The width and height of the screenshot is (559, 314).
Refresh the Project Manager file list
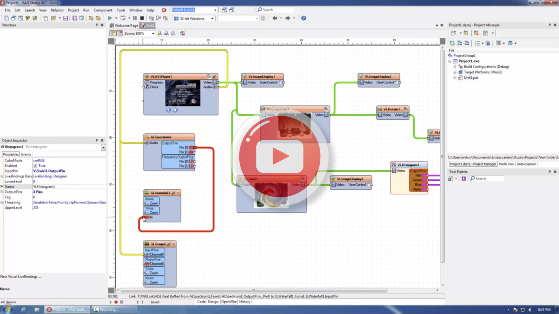(452, 43)
